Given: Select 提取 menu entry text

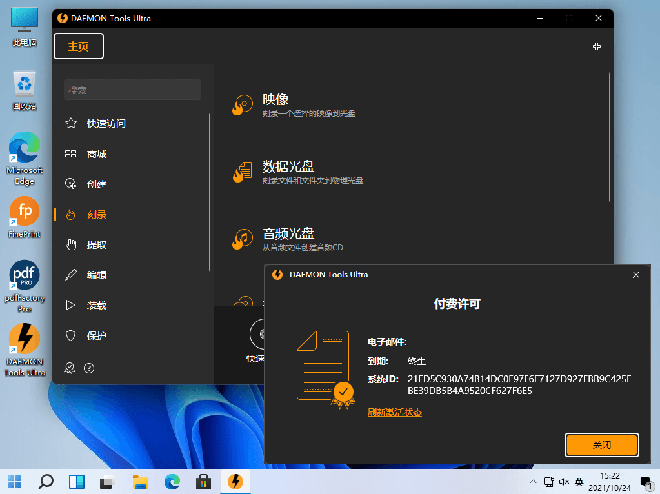Looking at the screenshot, I should click(x=97, y=244).
